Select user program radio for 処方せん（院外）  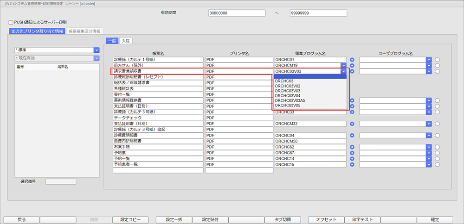(437, 66)
